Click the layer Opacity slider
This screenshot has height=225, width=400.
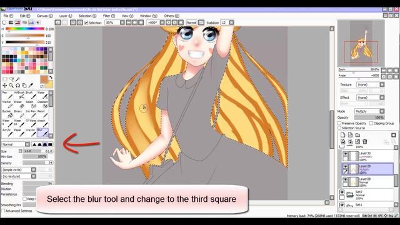point(369,117)
